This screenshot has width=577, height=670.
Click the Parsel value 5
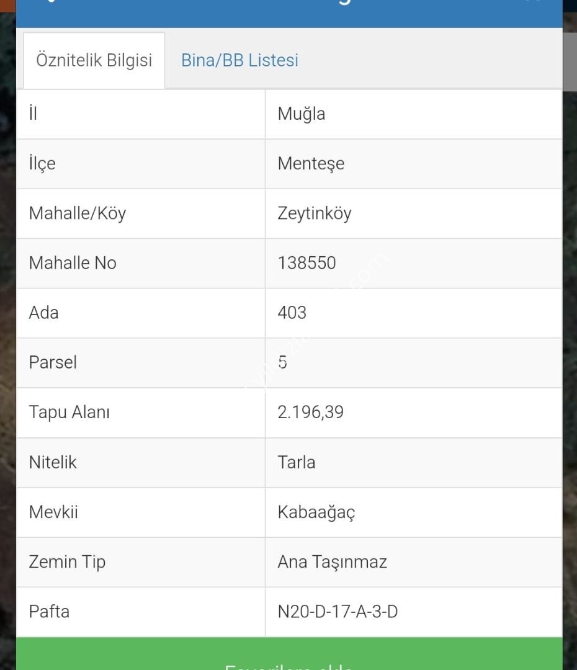(282, 362)
